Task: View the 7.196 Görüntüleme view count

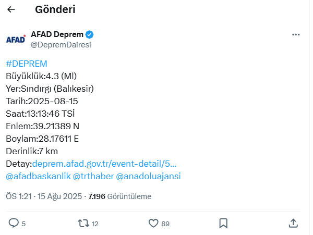Action: click(120, 196)
